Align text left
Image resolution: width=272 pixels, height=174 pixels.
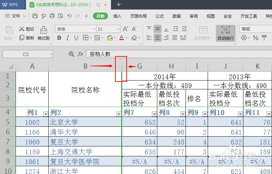[x=149, y=38]
